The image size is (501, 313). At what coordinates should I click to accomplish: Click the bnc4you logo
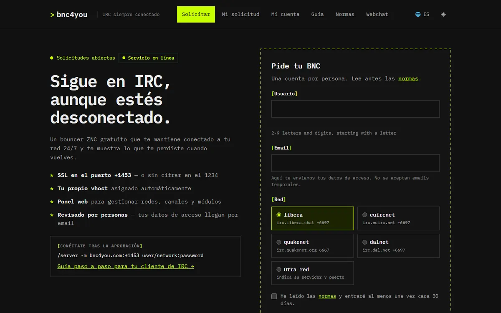69,15
